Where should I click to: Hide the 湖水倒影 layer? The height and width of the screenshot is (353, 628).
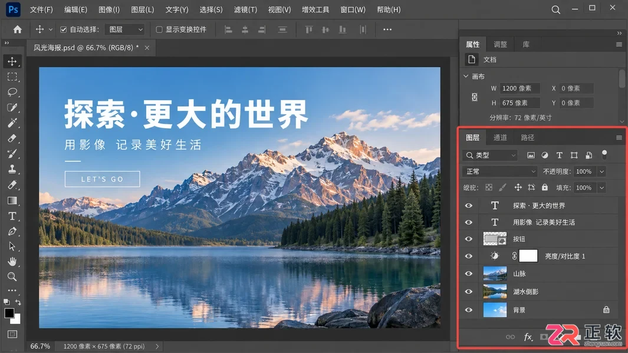click(469, 292)
